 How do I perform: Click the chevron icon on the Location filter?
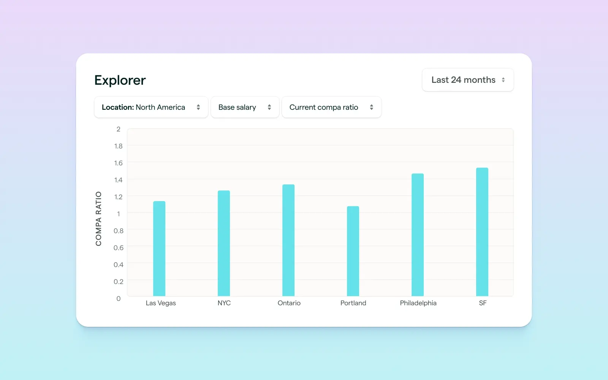coord(199,107)
